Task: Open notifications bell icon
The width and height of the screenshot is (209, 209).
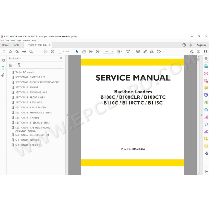Action: click(191, 45)
